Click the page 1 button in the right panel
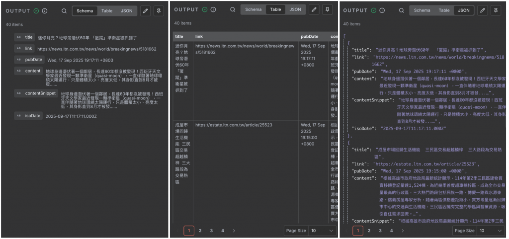This screenshot has width=509, height=239. pos(357,231)
